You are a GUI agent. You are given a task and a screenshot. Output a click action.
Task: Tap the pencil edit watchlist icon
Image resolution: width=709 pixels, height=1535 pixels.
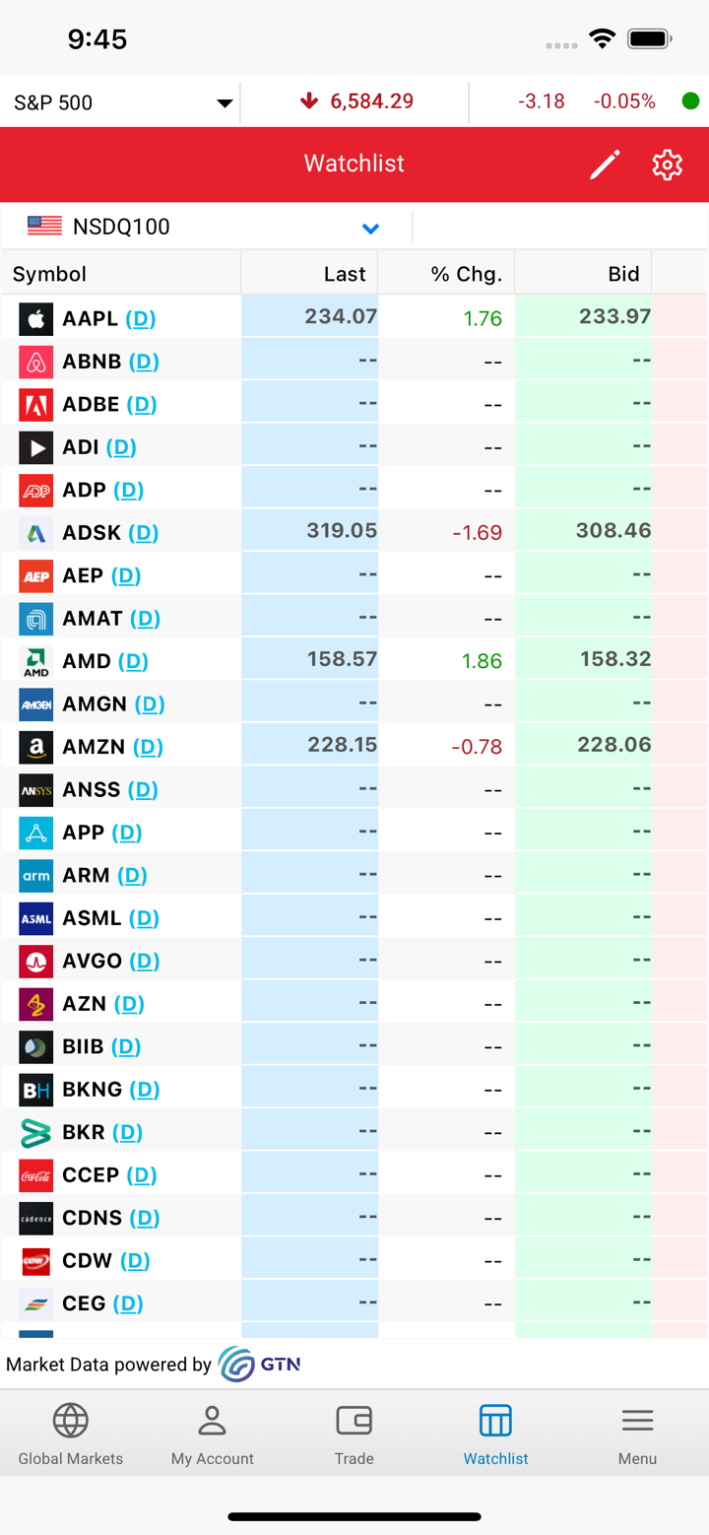(x=605, y=165)
